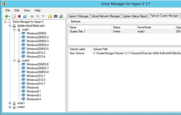Click the blue refresh arrow toolbar icon
The width and height of the screenshot is (181, 115).
point(25,16)
